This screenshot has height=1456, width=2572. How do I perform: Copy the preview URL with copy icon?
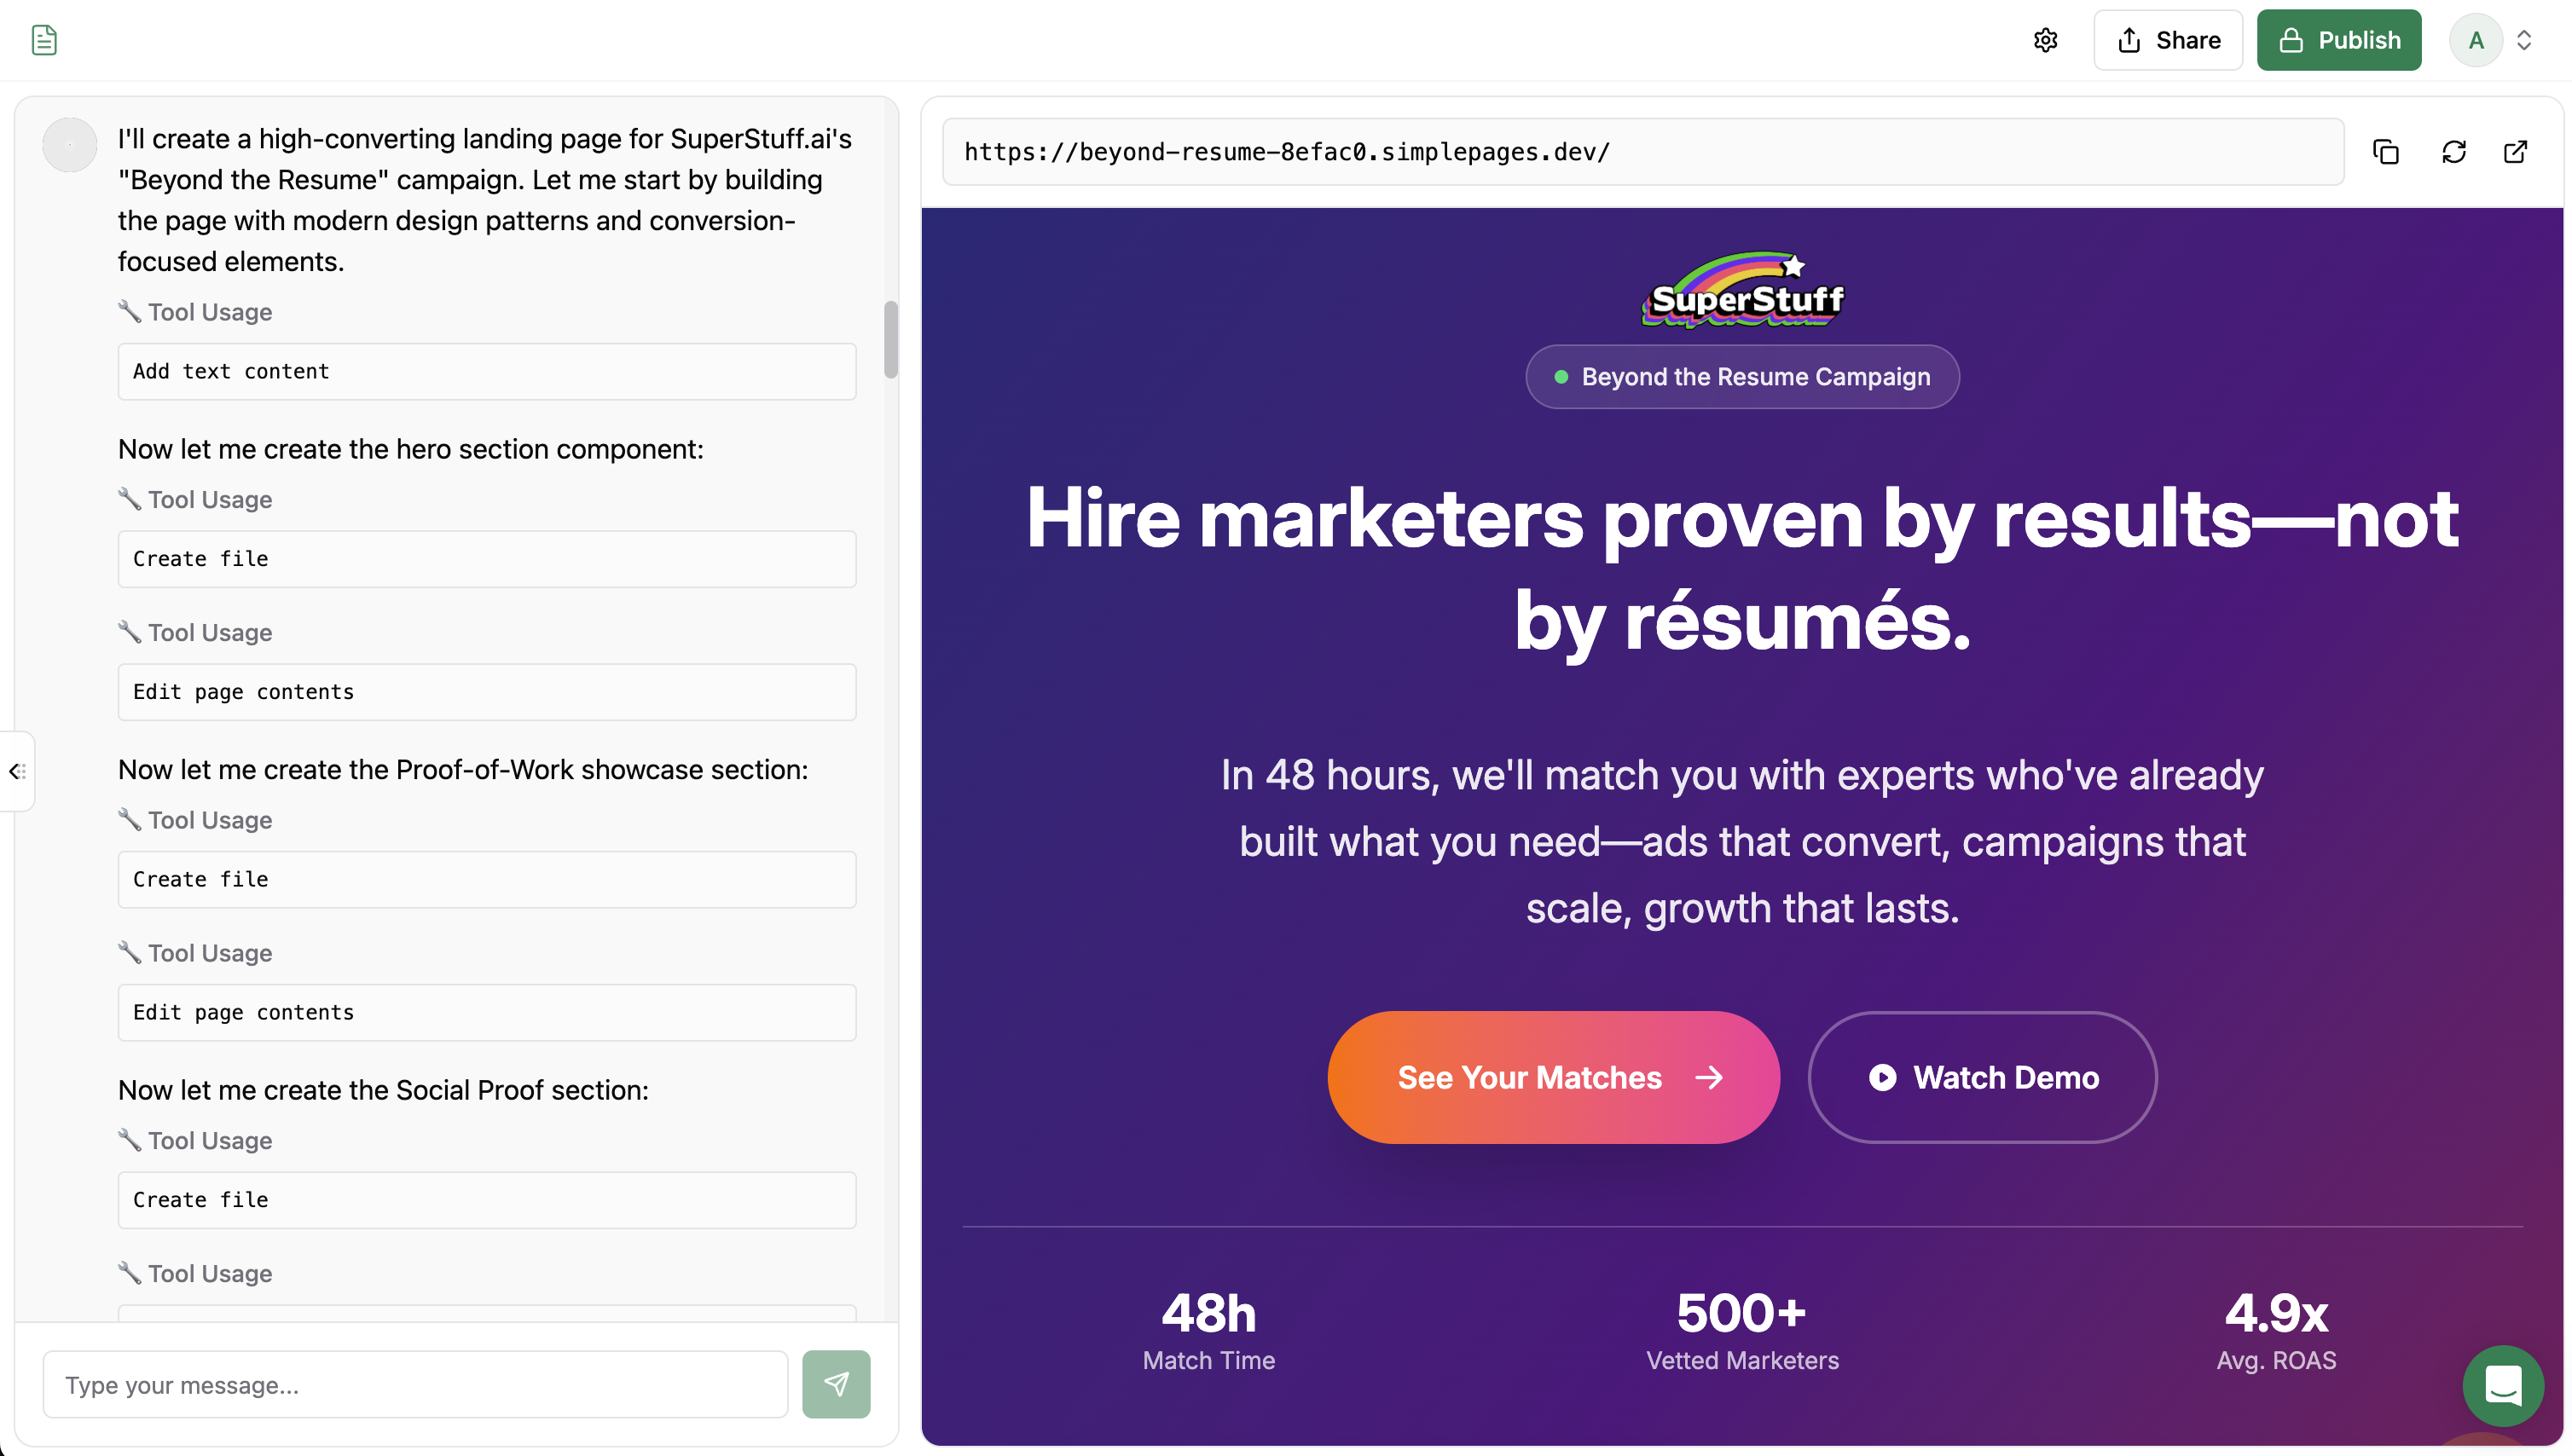pos(2386,152)
